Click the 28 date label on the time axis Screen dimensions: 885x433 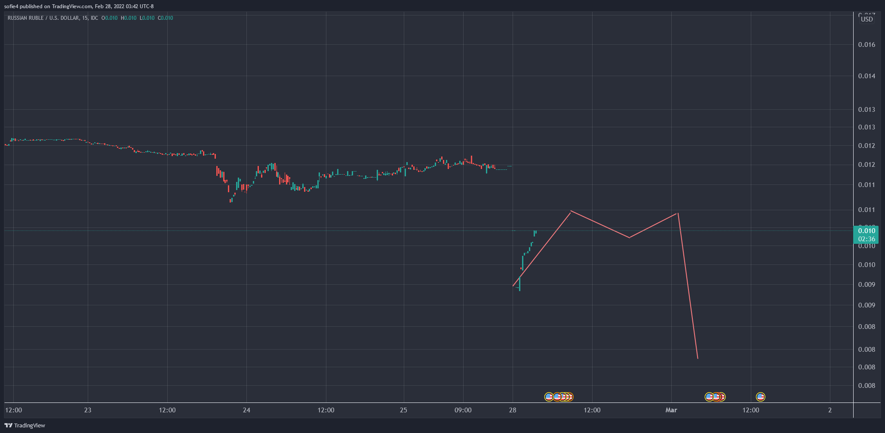point(513,410)
